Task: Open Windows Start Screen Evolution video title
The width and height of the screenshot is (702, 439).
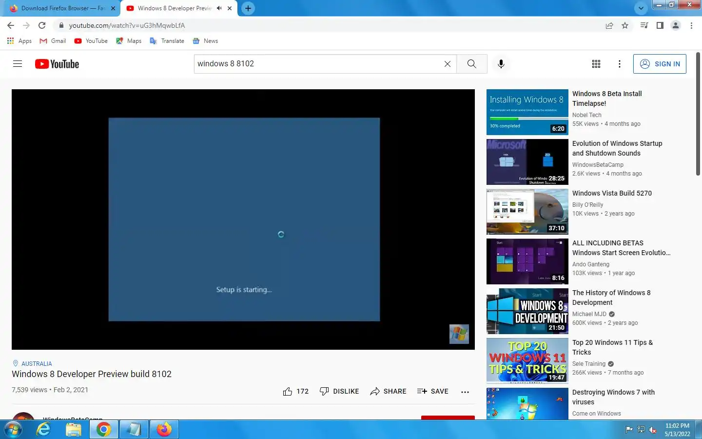Action: pyautogui.click(x=621, y=248)
